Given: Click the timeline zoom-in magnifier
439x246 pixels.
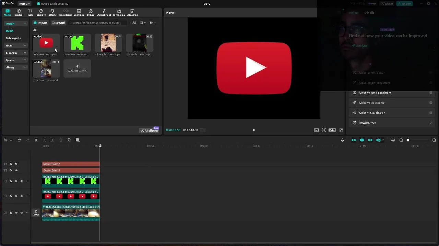Looking at the screenshot, I should point(434,140).
